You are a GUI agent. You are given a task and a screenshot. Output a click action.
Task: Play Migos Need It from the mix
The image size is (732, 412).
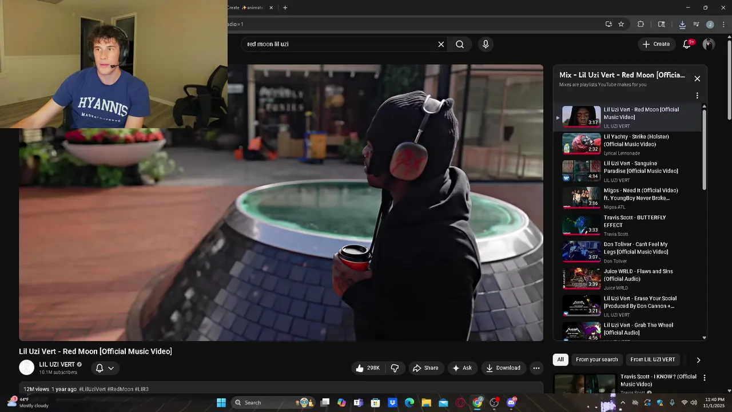[627, 198]
